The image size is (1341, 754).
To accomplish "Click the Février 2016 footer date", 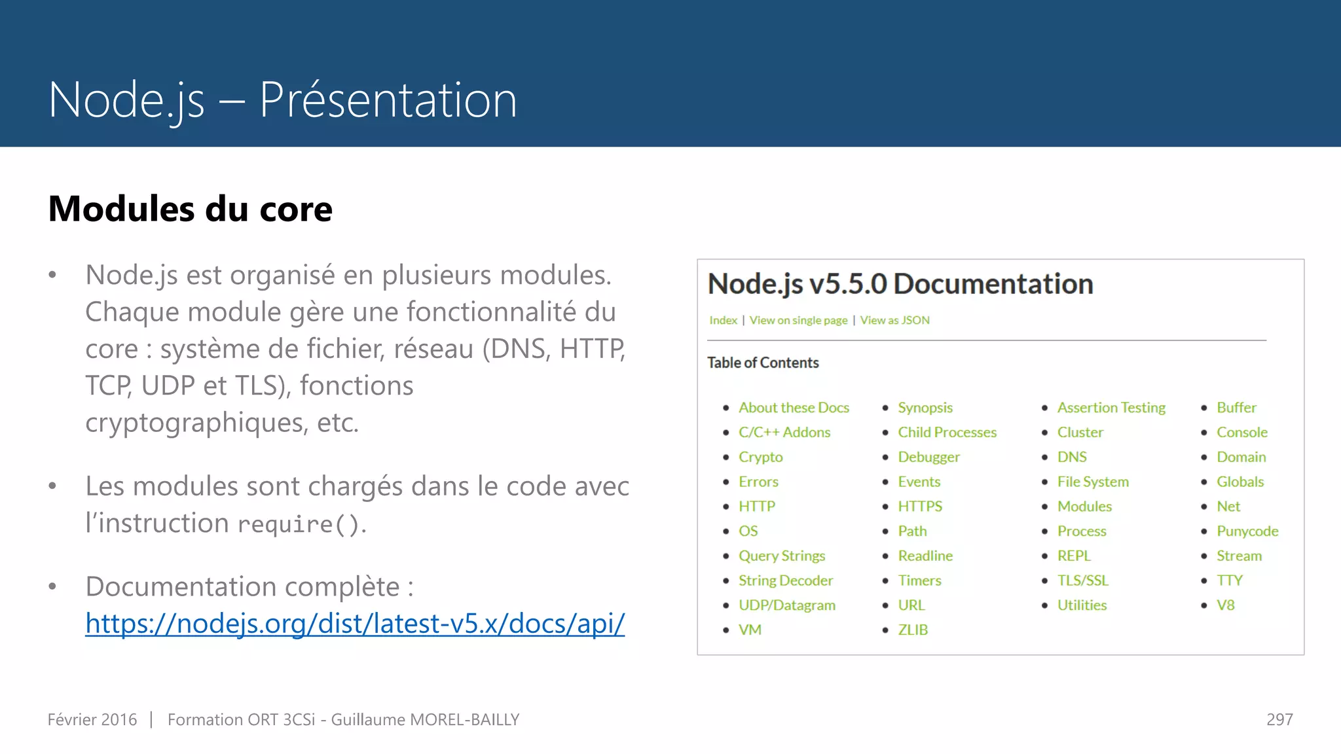I will click(x=92, y=719).
